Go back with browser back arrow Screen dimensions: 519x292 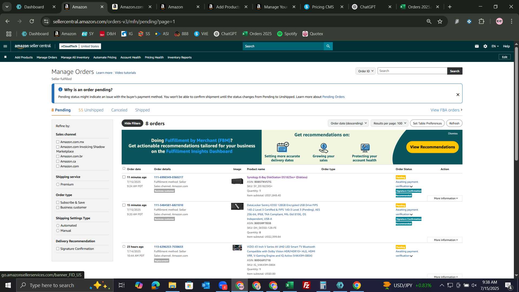(x=8, y=21)
